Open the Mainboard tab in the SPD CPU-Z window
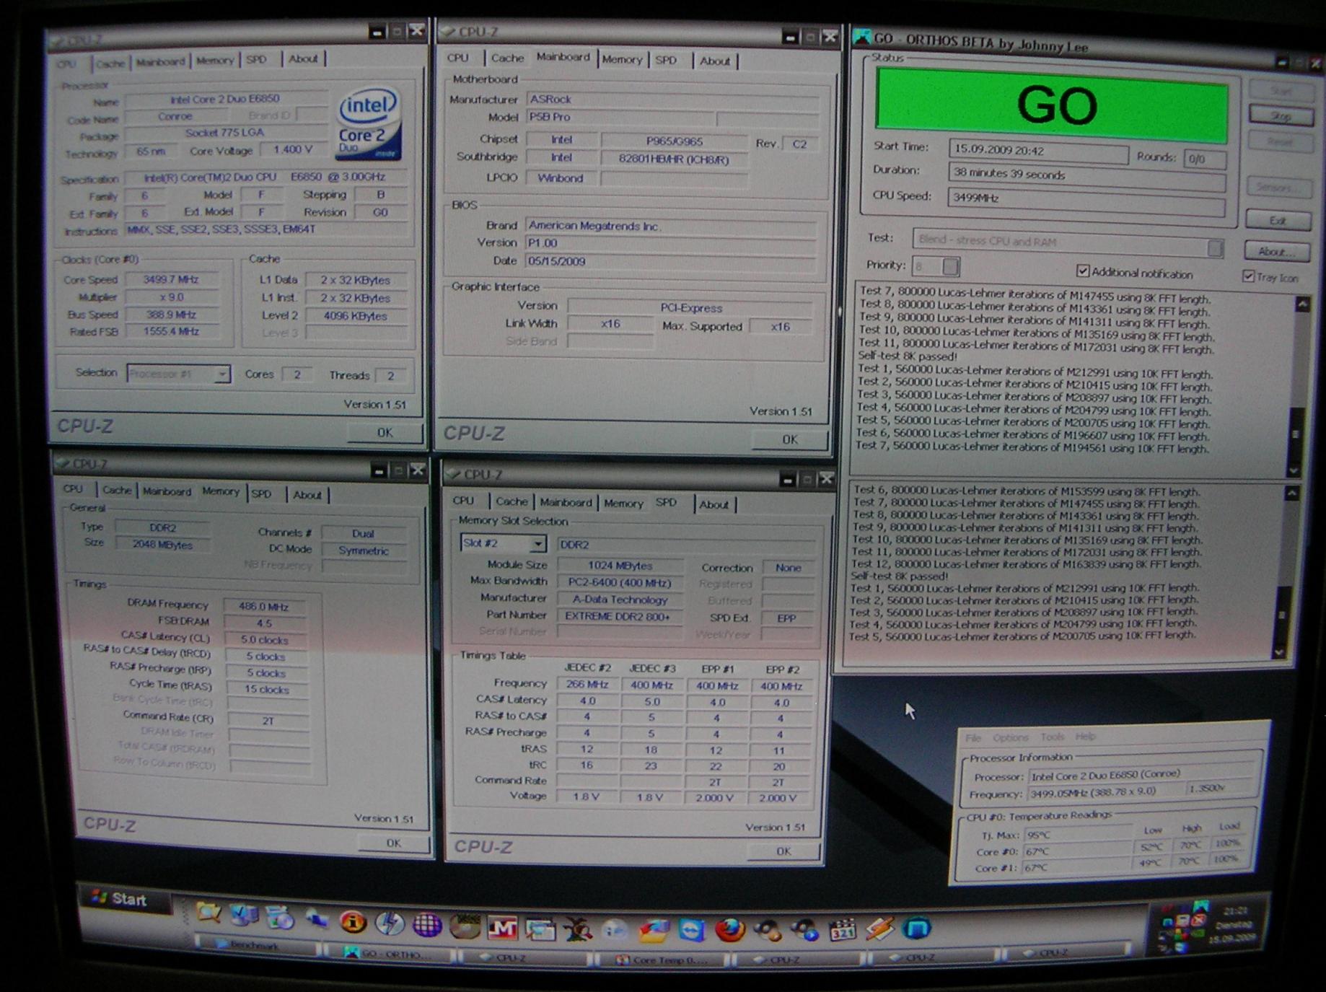The width and height of the screenshot is (1326, 992). click(x=566, y=502)
